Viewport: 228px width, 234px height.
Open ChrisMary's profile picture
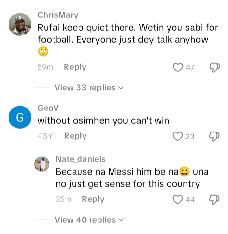[x=19, y=25]
